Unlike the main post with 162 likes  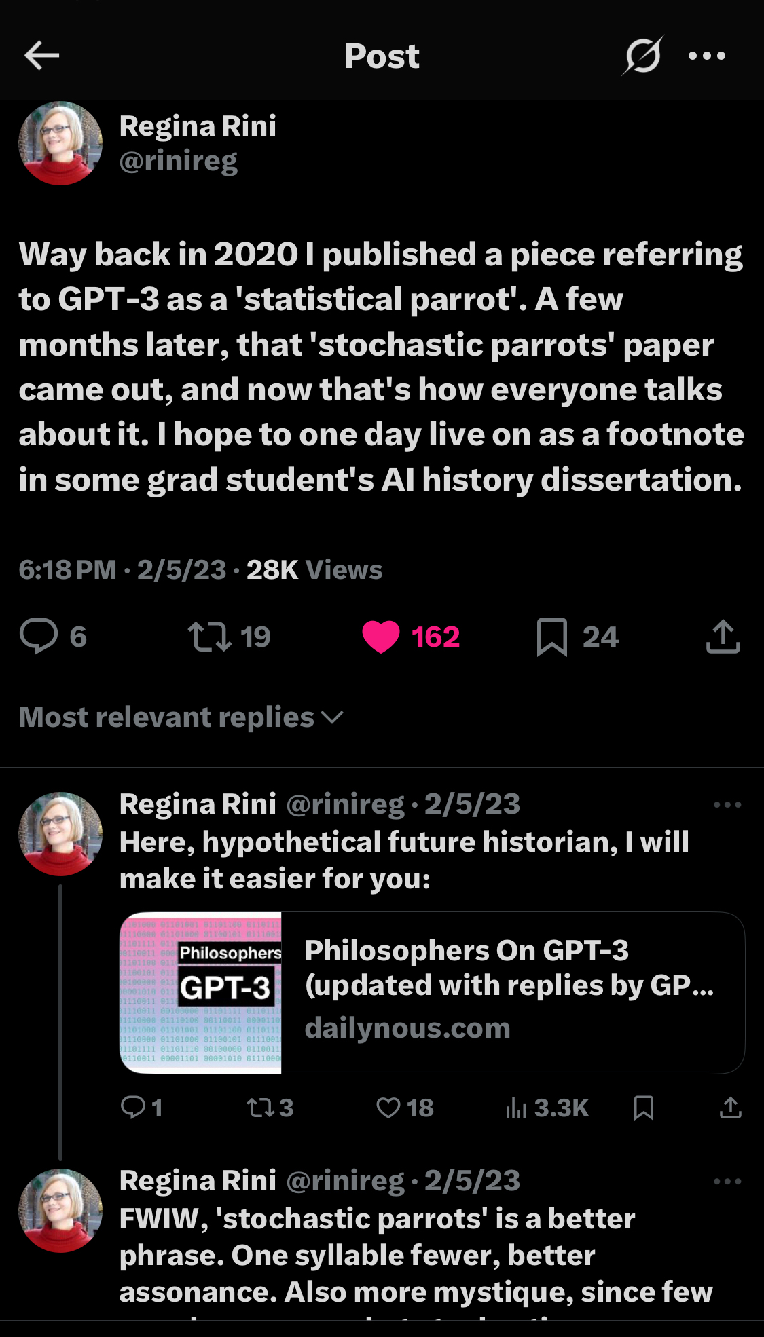pyautogui.click(x=381, y=637)
